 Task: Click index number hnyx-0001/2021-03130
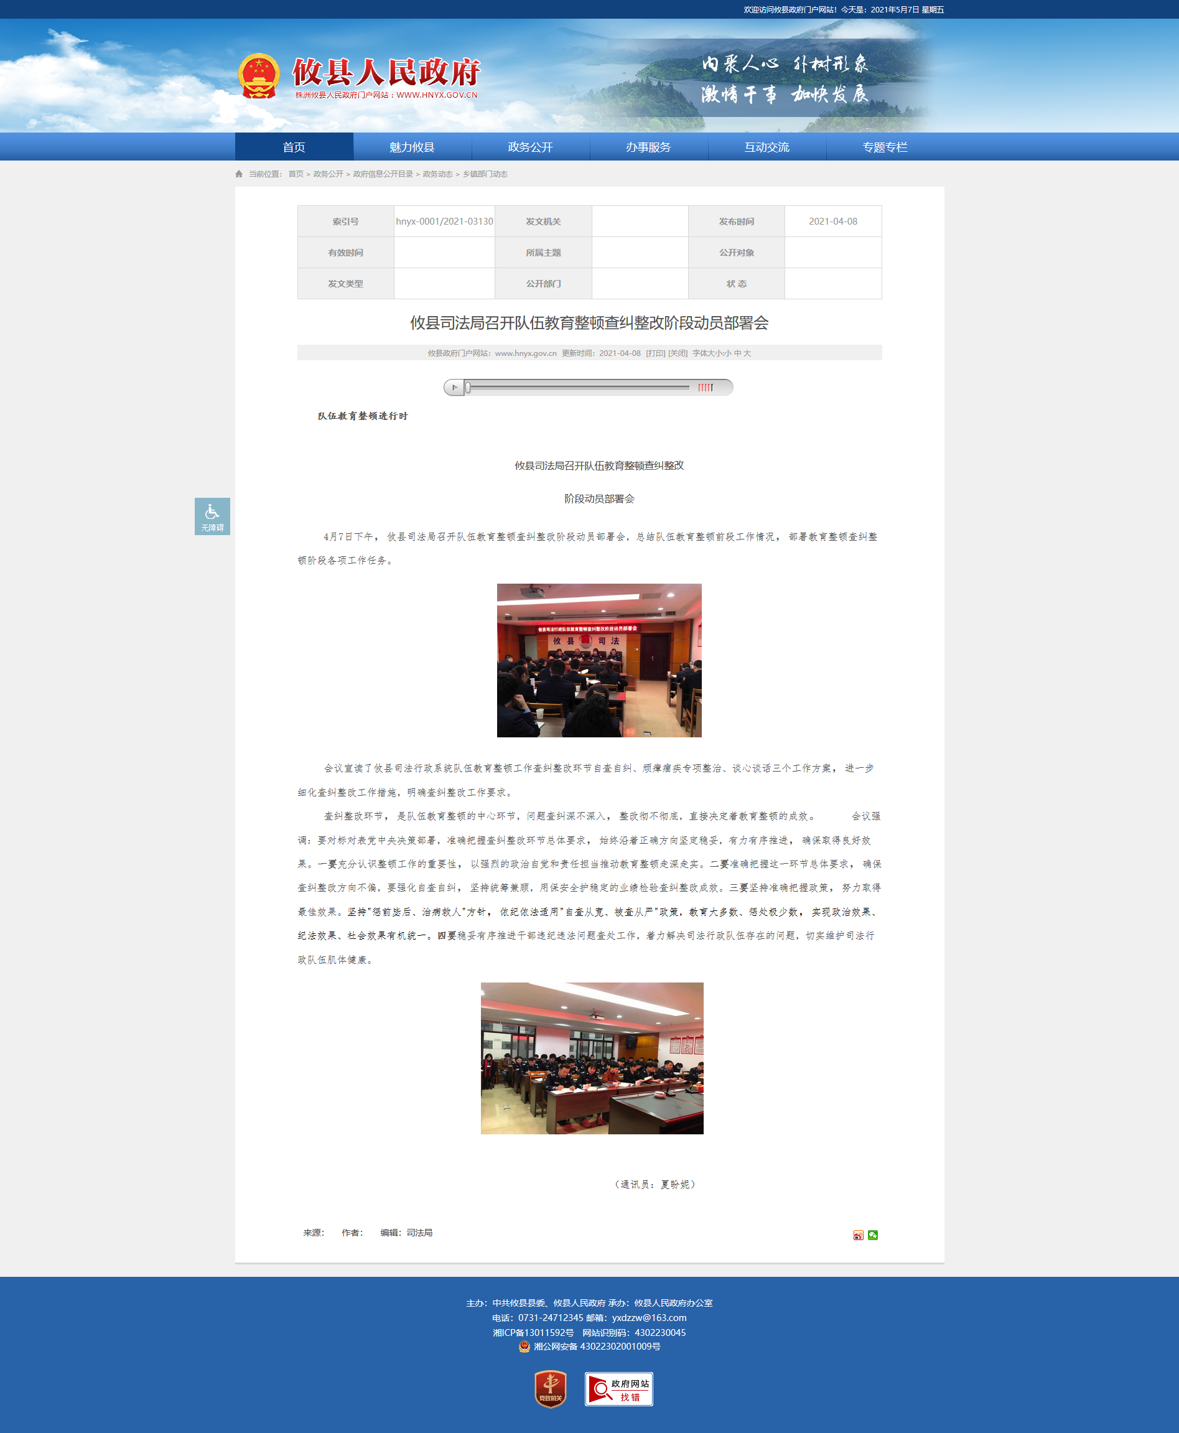pos(444,222)
